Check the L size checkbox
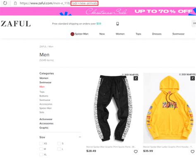This screenshot has height=159, width=196. (59, 149)
